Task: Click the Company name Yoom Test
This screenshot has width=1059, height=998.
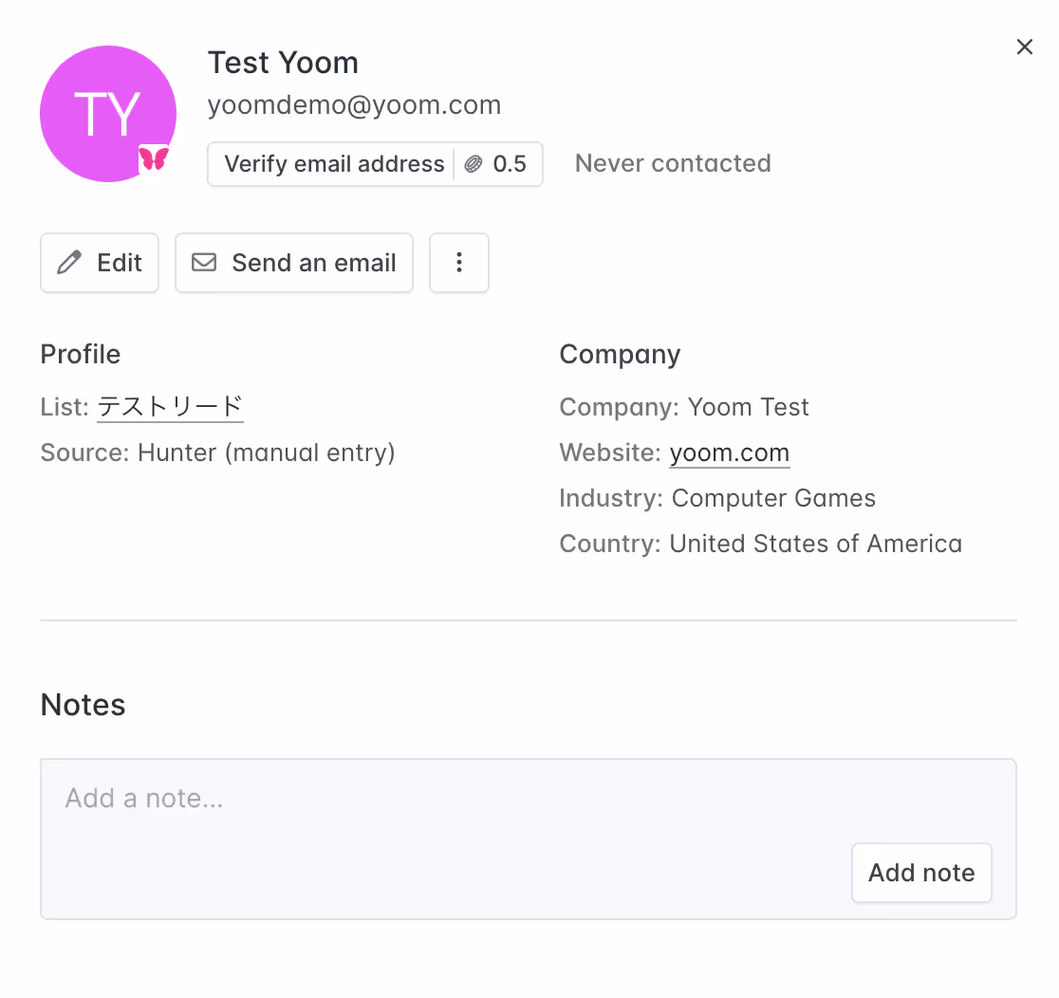Action: click(x=748, y=407)
